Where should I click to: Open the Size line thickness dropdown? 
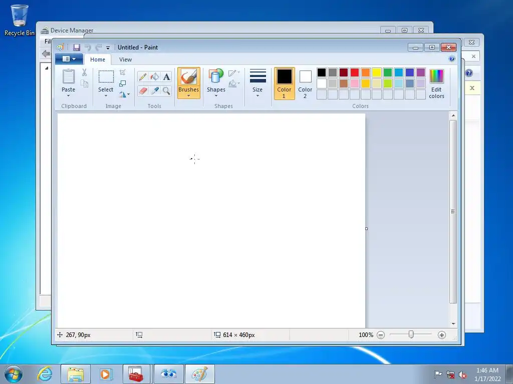click(x=258, y=82)
